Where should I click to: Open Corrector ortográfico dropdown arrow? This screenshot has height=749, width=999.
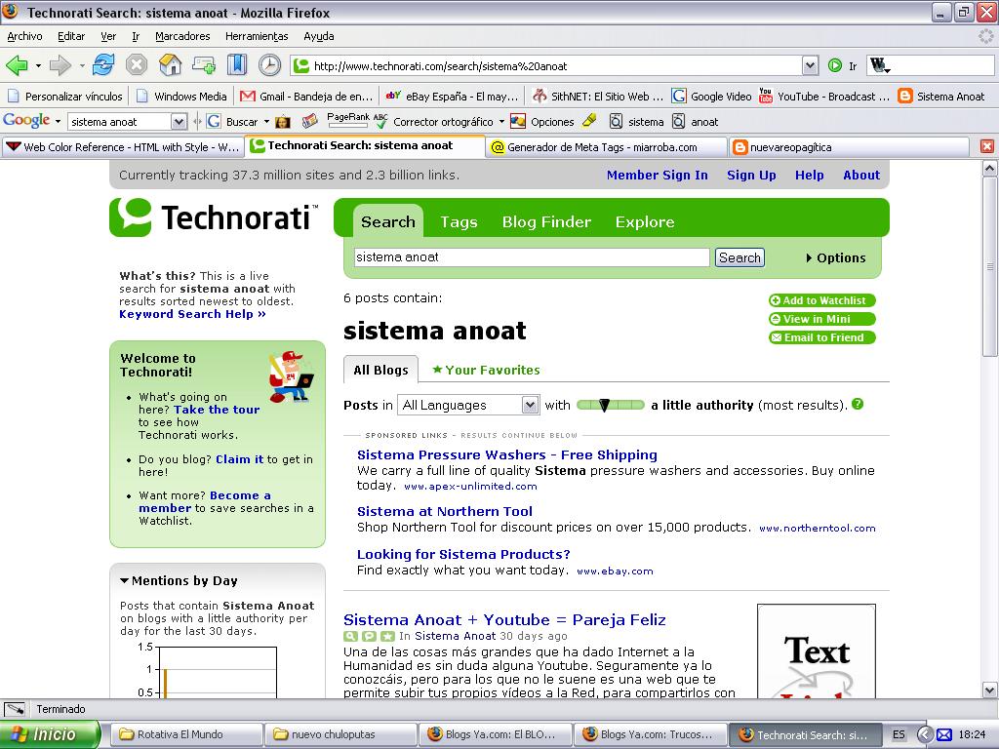501,122
